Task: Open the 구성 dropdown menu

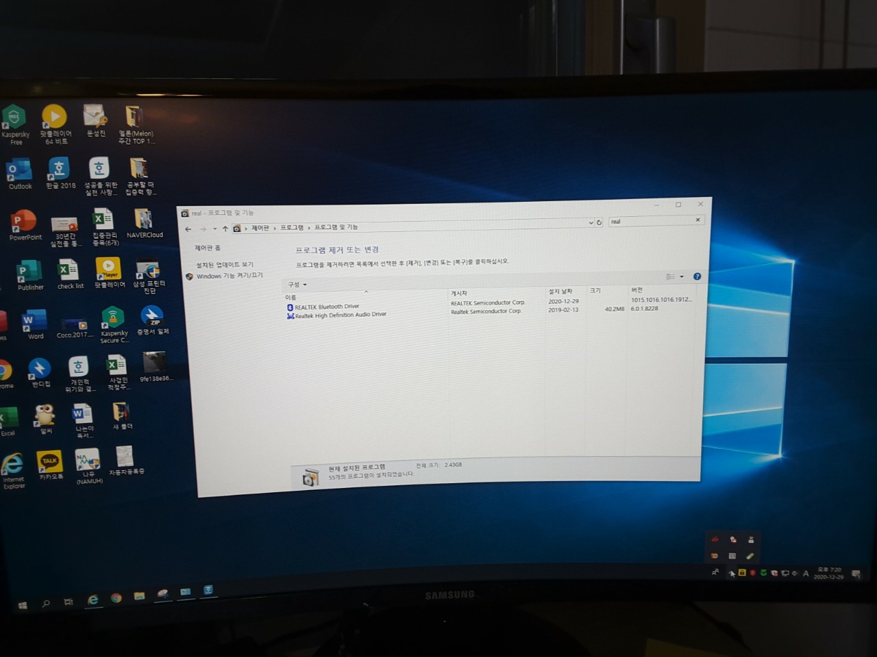Action: click(x=297, y=285)
